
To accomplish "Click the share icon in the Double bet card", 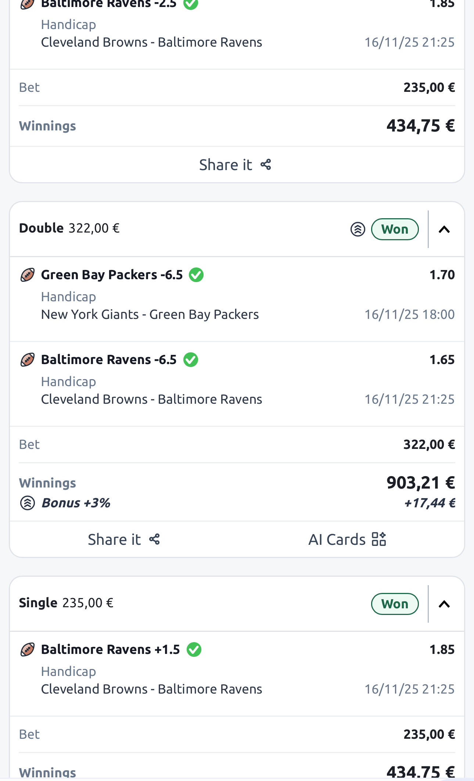I will 154,539.
